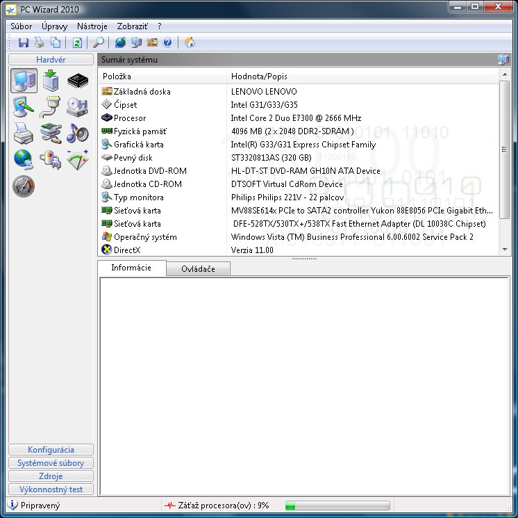Click the motherboard chip toolbar icon
Screen dimensions: 518x518
point(152,42)
